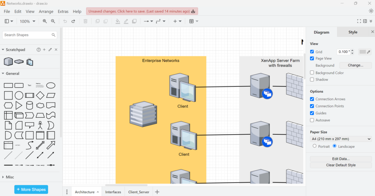Switch appearance with the sun icon
375x196 pixels.
(371, 11)
